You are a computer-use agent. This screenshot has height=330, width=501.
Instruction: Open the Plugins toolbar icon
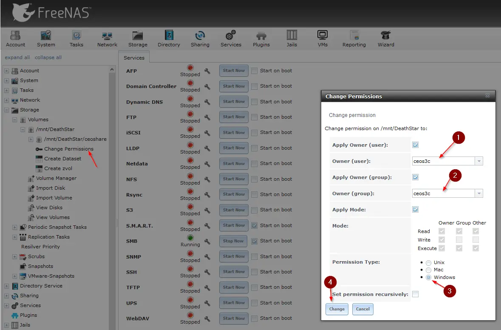[261, 39]
